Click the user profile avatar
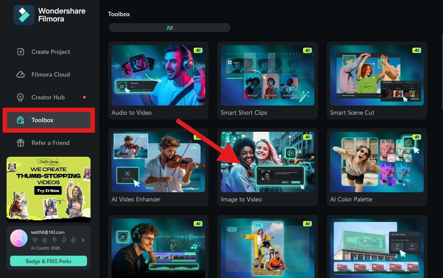This screenshot has width=443, height=278. point(19,238)
